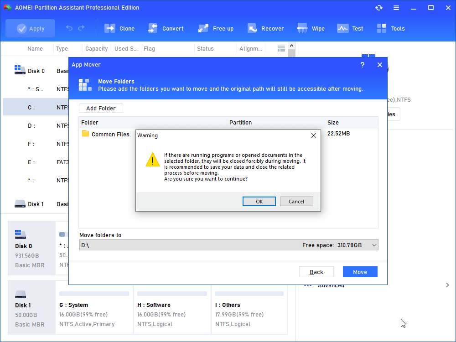Click the undo arrow in toolbar

pos(69,28)
